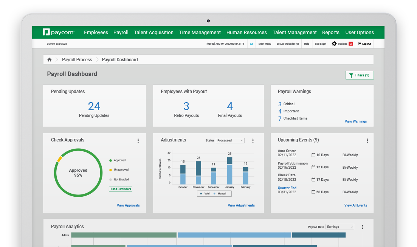The width and height of the screenshot is (417, 247).
Task: Open the Filters (1) button
Action: (x=360, y=75)
